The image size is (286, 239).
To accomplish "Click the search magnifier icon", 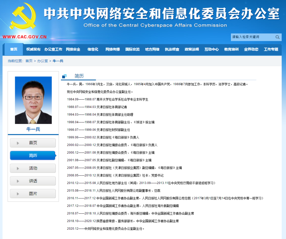I will [x=278, y=37].
